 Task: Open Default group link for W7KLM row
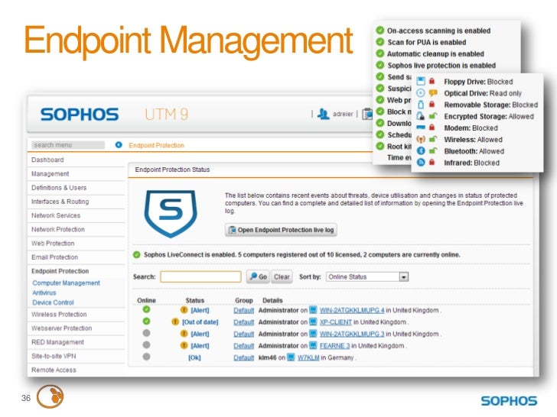pos(243,357)
